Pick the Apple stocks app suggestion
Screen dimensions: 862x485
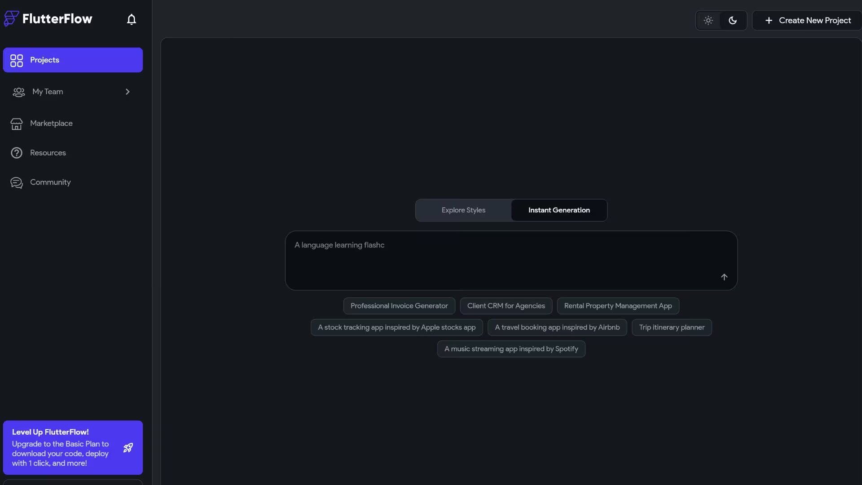(x=396, y=327)
